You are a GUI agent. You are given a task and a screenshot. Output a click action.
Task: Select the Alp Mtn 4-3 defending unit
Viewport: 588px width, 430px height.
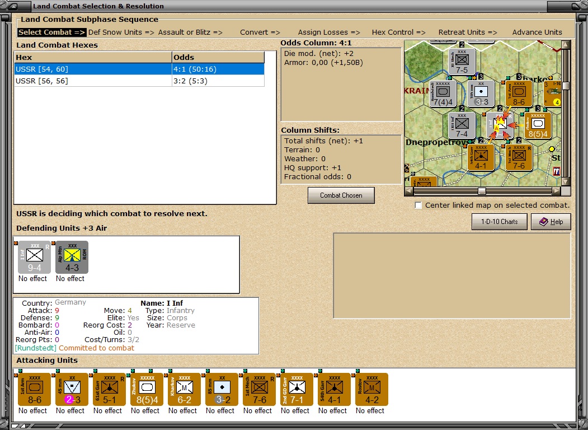pos(72,257)
